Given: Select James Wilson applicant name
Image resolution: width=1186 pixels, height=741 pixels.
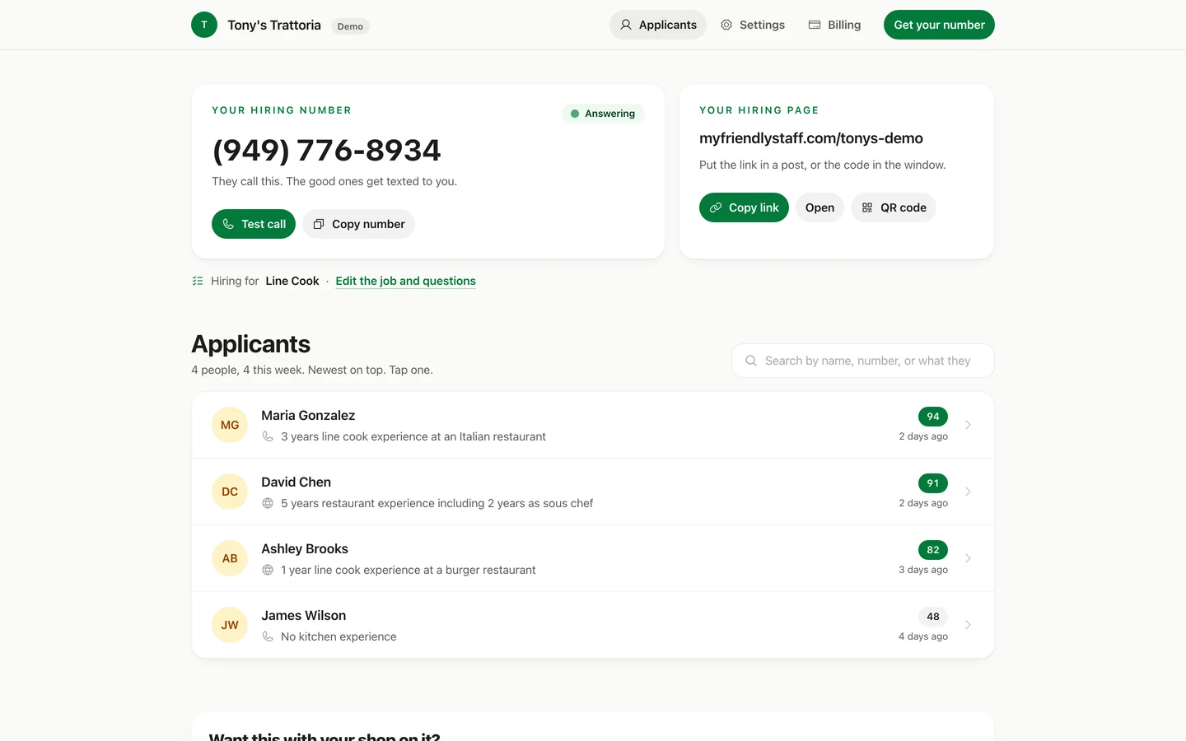Looking at the screenshot, I should pos(303,616).
